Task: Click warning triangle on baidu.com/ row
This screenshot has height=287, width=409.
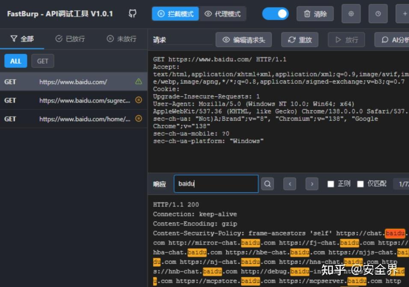Action: point(139,81)
